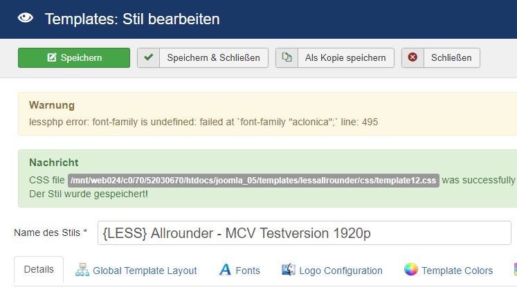Click the blue letter A Fonts icon
The height and width of the screenshot is (301, 517).
coord(225,270)
